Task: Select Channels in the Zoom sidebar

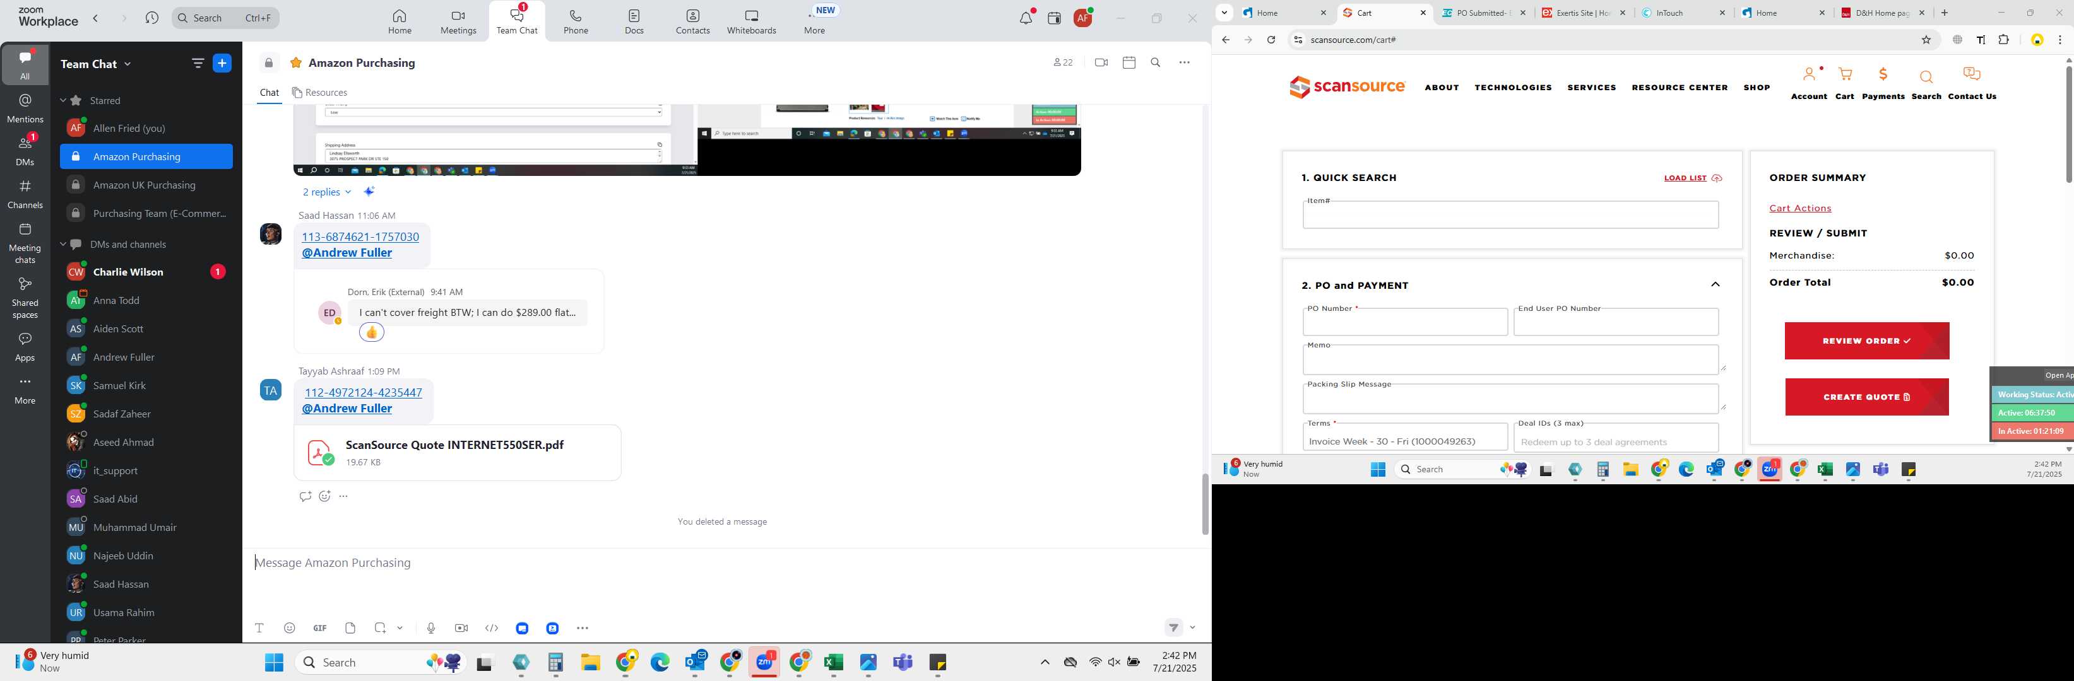Action: pyautogui.click(x=25, y=194)
